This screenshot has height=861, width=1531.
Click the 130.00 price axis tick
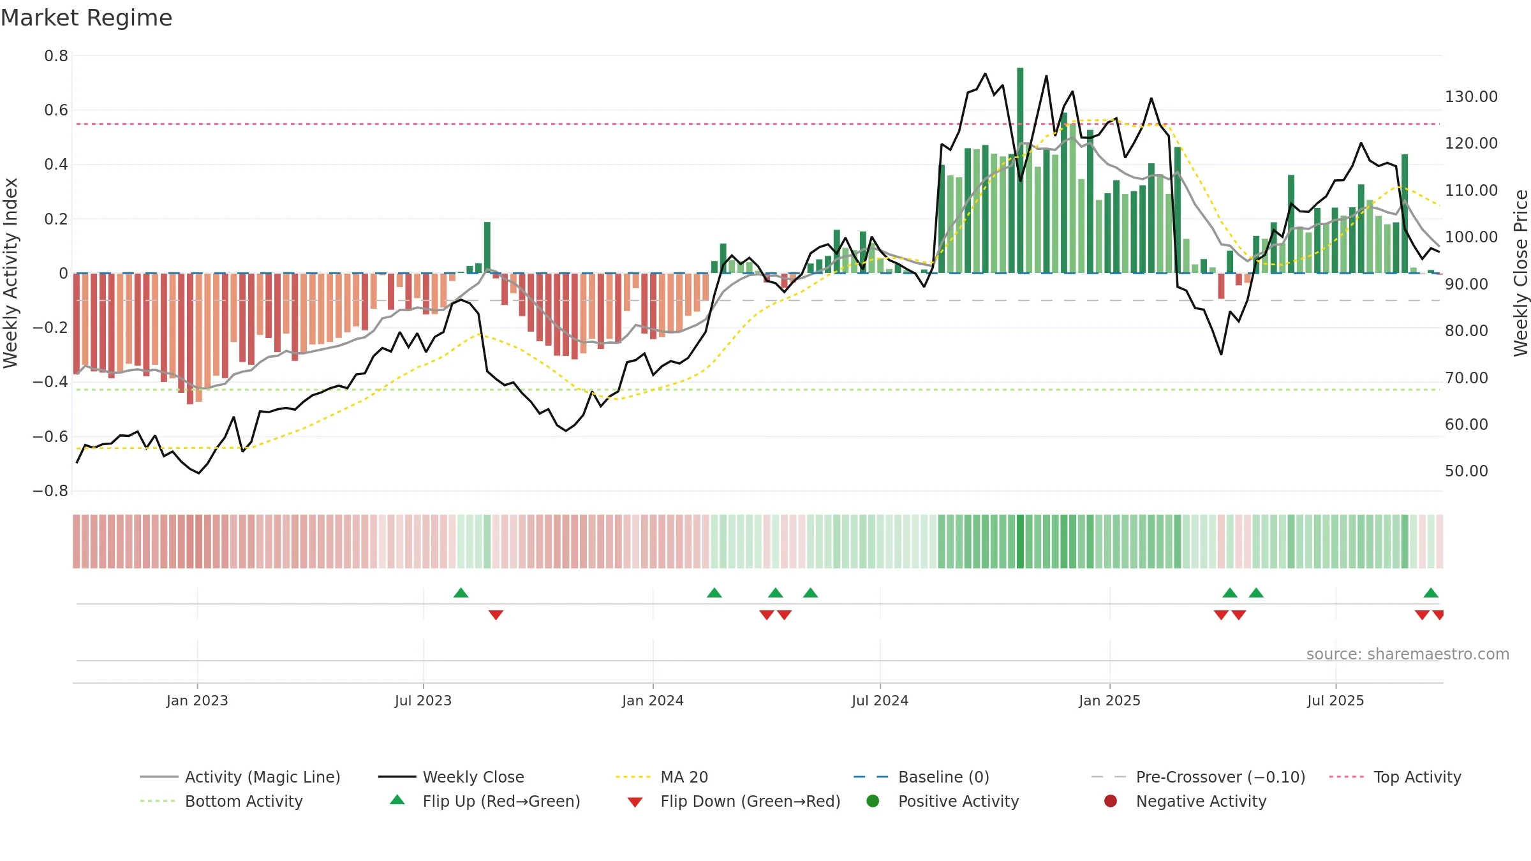(x=1471, y=97)
